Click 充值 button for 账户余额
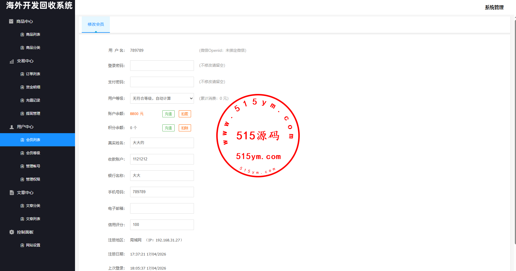The width and height of the screenshot is (516, 271). tap(168, 114)
